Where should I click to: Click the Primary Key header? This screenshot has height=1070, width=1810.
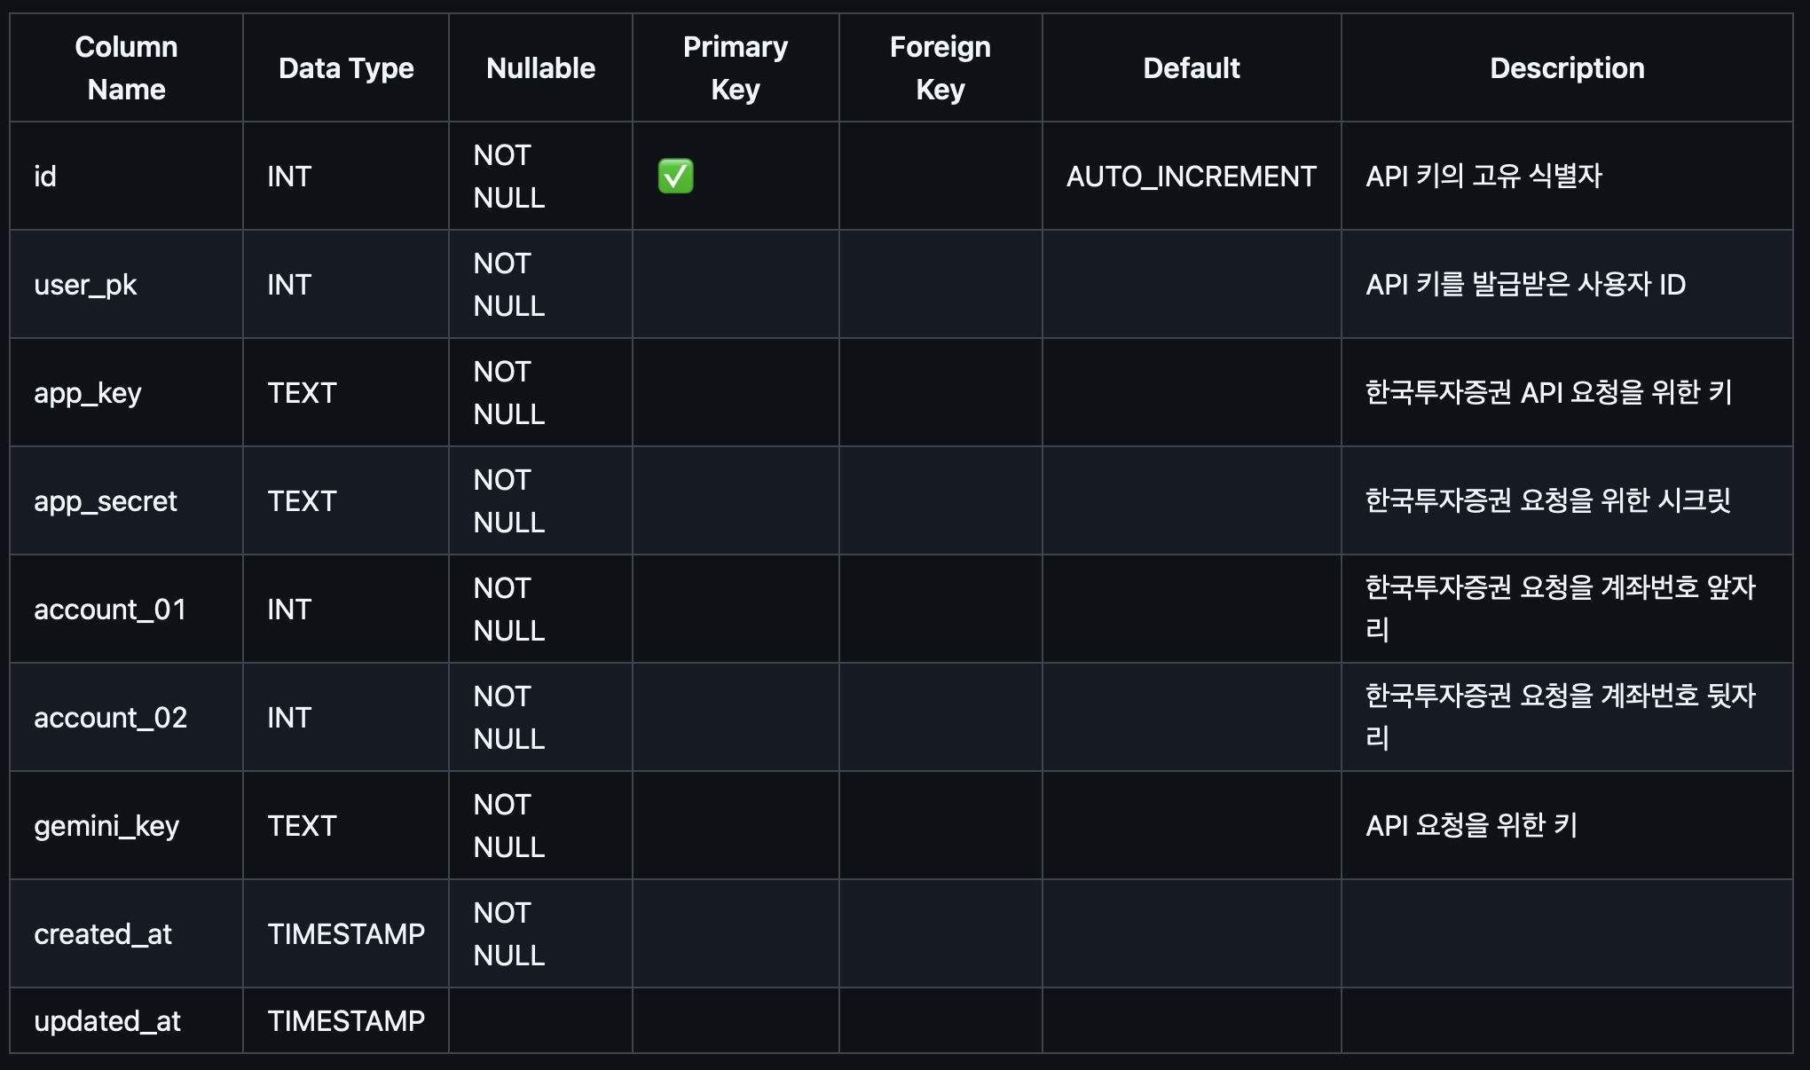736,67
